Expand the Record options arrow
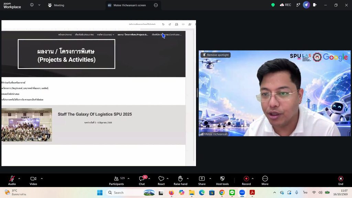 pos(253,179)
